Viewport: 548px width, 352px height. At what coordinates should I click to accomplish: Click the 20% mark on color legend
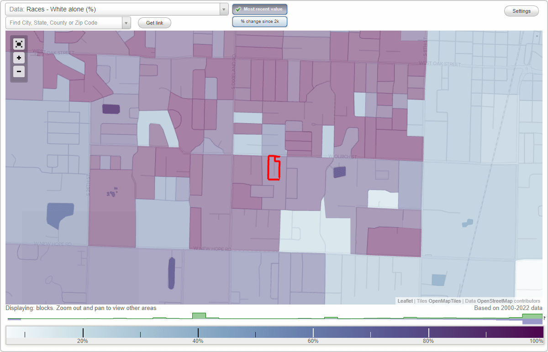click(83, 333)
